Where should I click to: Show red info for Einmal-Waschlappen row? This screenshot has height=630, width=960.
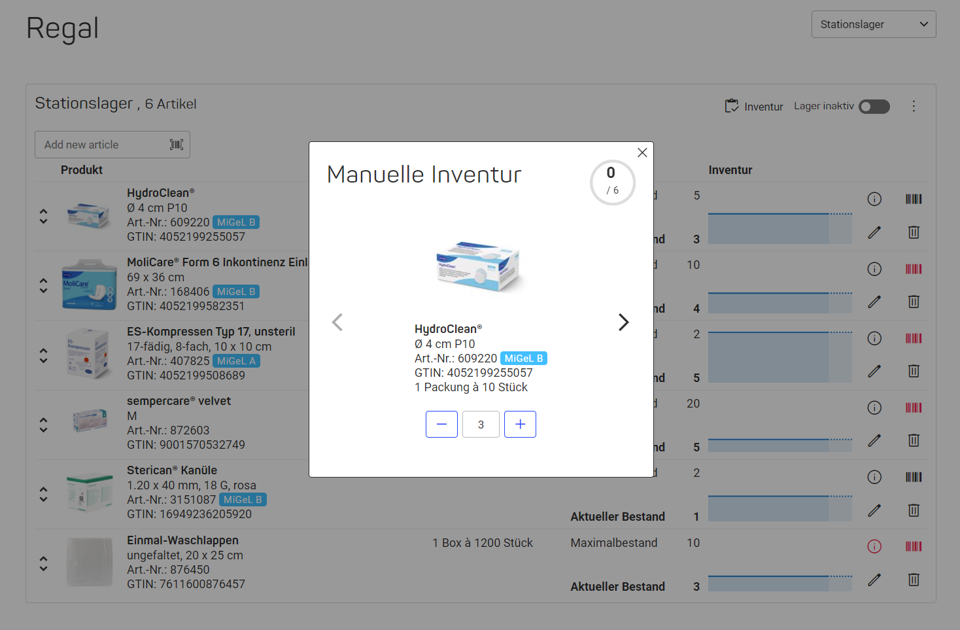pyautogui.click(x=874, y=546)
